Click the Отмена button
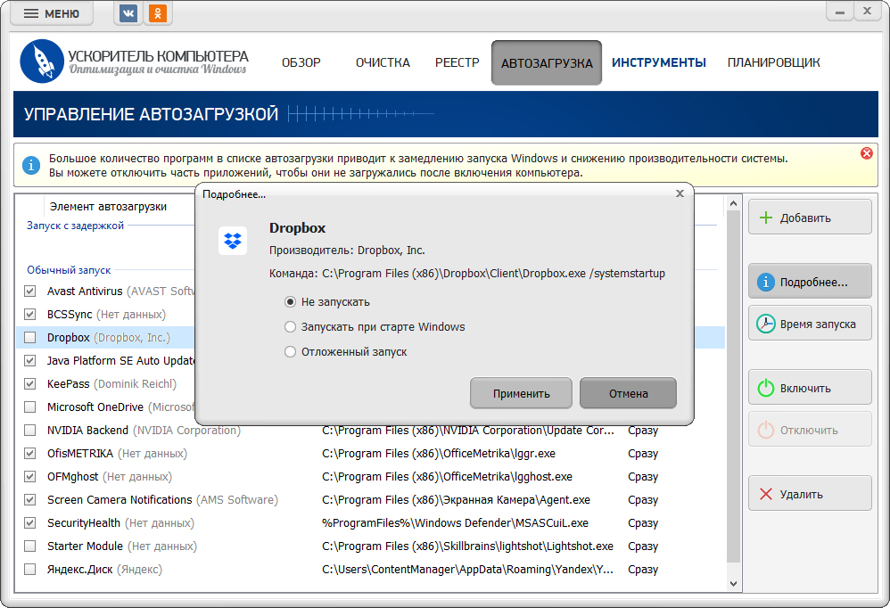890x608 pixels. 629,393
